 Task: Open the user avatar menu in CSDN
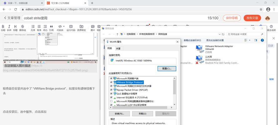pos(268,18)
